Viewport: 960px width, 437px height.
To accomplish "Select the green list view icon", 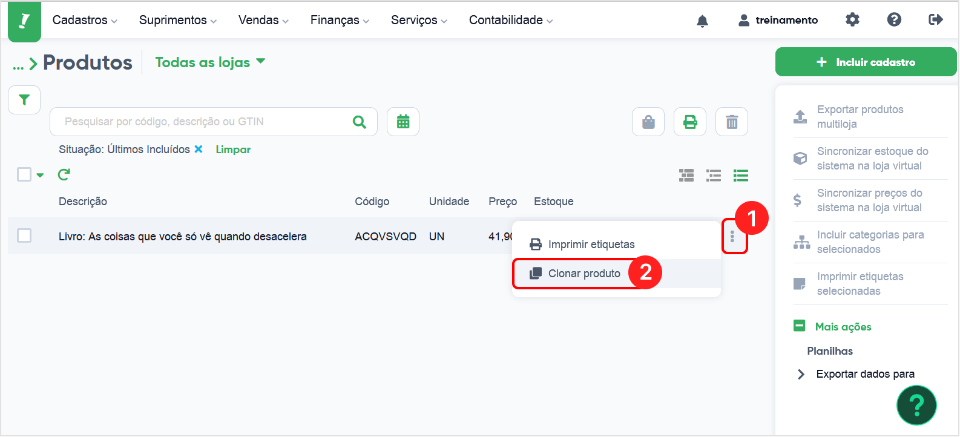I will 741,176.
